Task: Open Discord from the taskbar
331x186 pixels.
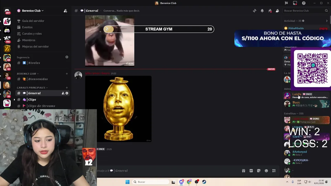Action: coord(181,182)
